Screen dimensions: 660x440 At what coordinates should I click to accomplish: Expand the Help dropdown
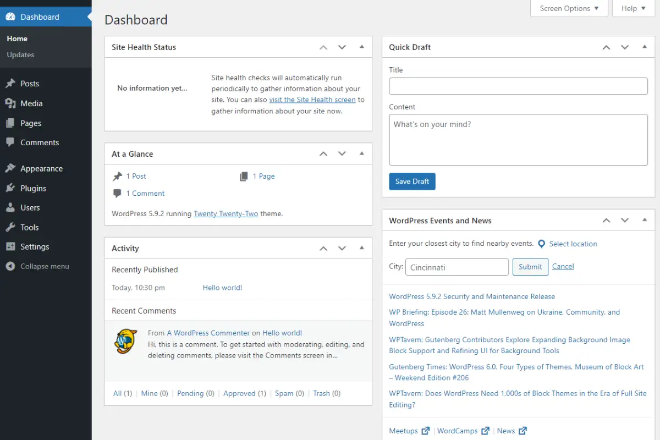tap(632, 8)
